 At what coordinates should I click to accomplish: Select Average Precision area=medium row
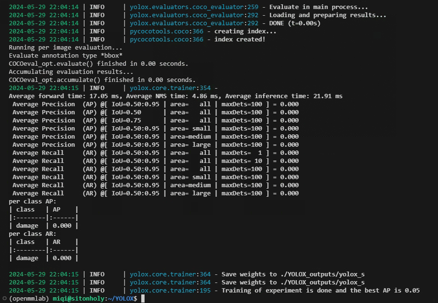click(x=156, y=136)
